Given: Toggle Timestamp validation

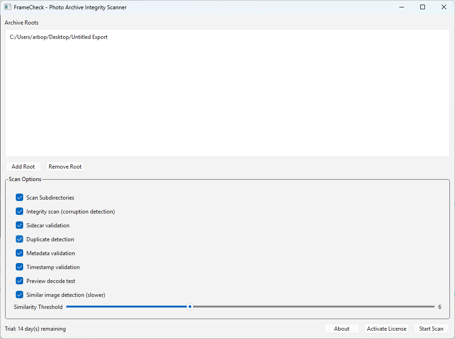Looking at the screenshot, I should (19, 267).
